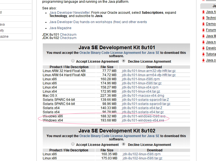This screenshot has height=161, width=216.
Task: Open the Techni sidebar link
Action: click(x=211, y=18)
